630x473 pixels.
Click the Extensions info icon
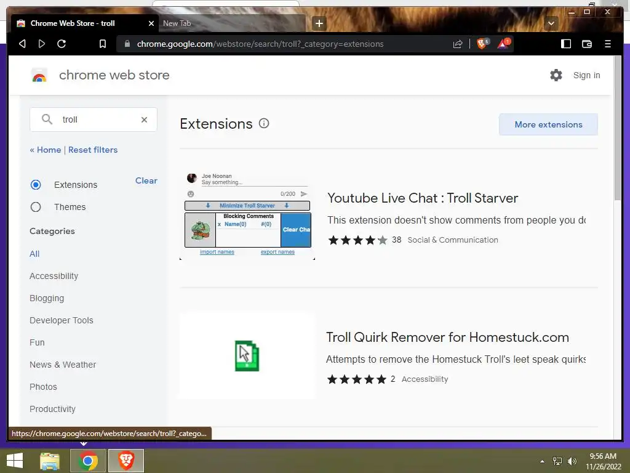pyautogui.click(x=263, y=123)
